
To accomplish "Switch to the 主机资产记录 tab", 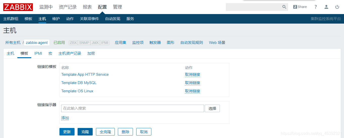I will coord(70,53).
